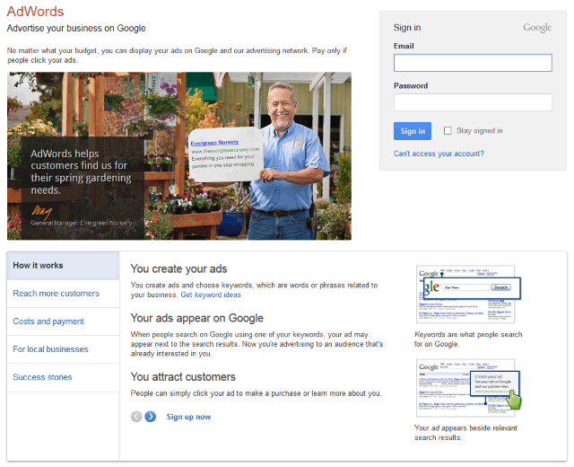Click the next slide blue arrow icon

pos(151,417)
